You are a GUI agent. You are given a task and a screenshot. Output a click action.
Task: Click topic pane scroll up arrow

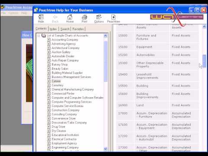tap(204, 27)
